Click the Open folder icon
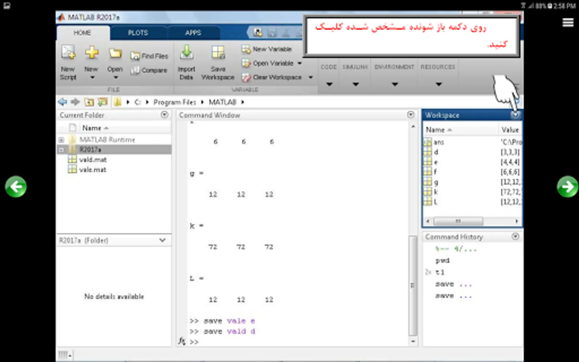The image size is (579, 362). pos(115,53)
